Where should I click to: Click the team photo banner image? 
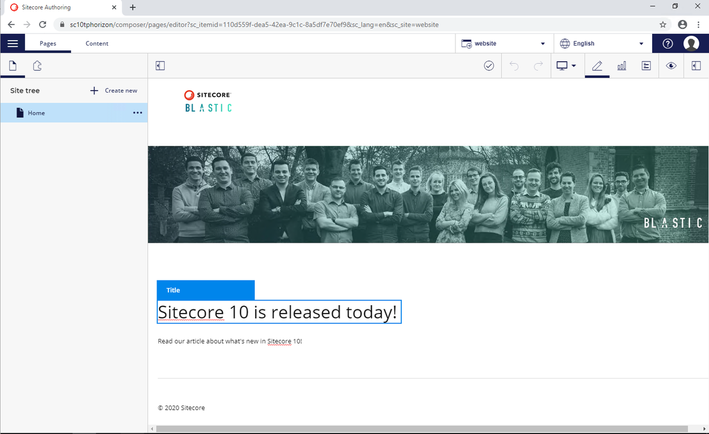click(x=428, y=194)
